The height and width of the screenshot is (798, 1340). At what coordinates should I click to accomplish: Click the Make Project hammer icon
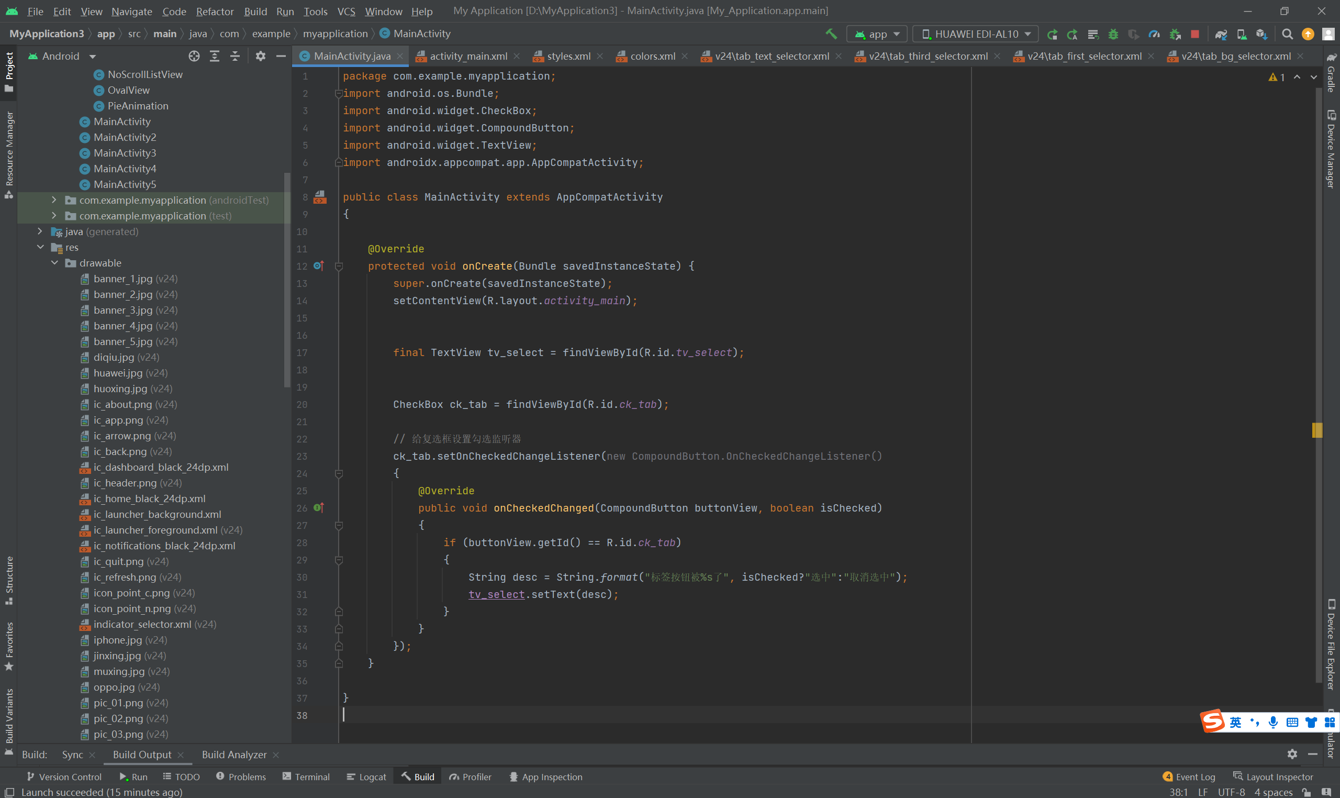tap(831, 34)
